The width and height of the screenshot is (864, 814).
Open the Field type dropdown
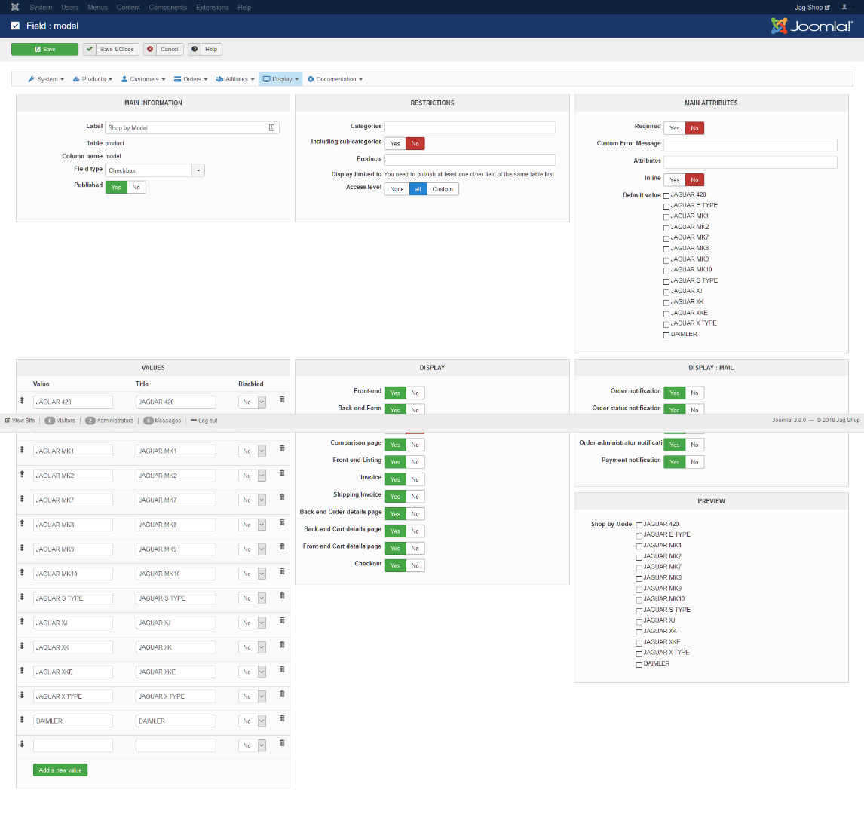155,170
